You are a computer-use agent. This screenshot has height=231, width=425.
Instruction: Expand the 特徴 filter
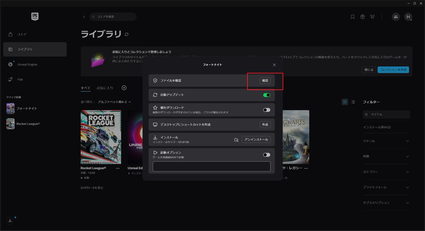point(386,156)
